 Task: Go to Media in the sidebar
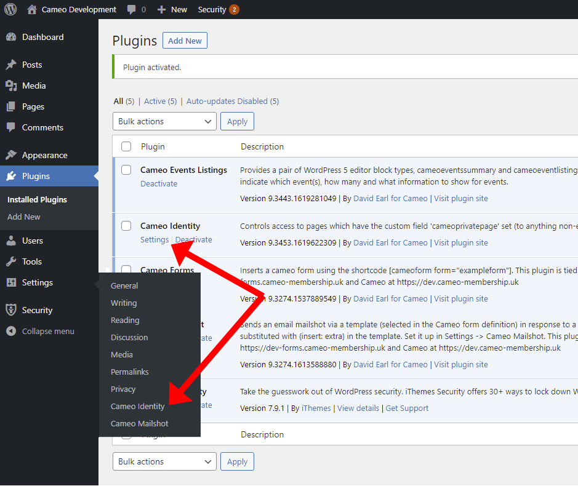pyautogui.click(x=34, y=86)
